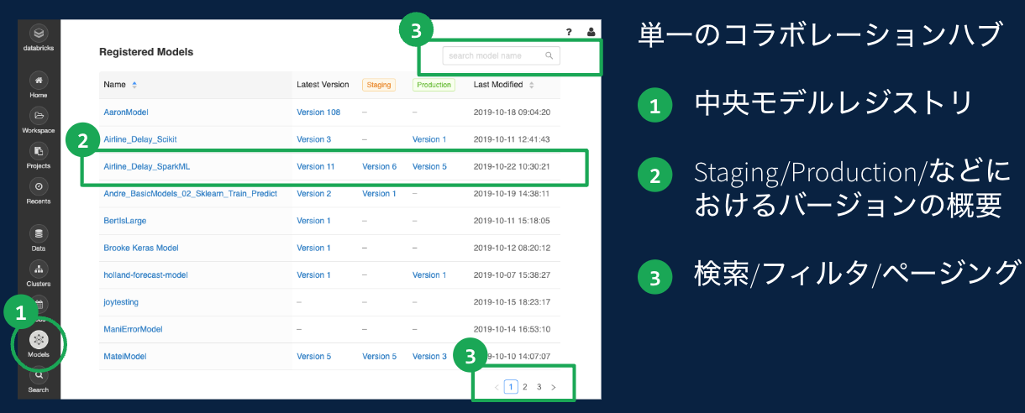Open Latest Version 5 of MateiModel
The image size is (1025, 413).
(313, 356)
